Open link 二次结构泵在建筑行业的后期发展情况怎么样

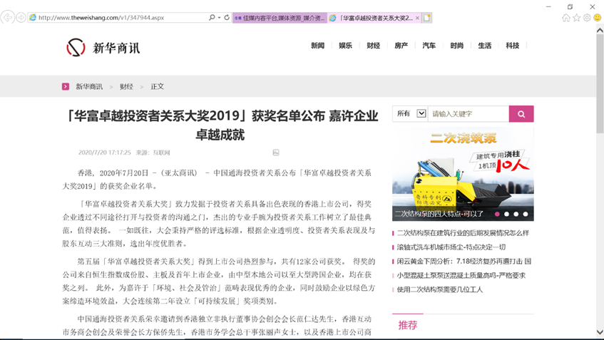pos(463,233)
